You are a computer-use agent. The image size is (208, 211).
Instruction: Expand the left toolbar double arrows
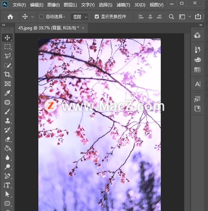[x=4, y=25]
